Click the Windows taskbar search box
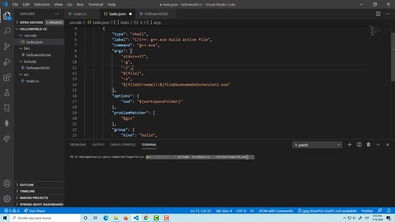The image size is (395, 222). click(45, 218)
